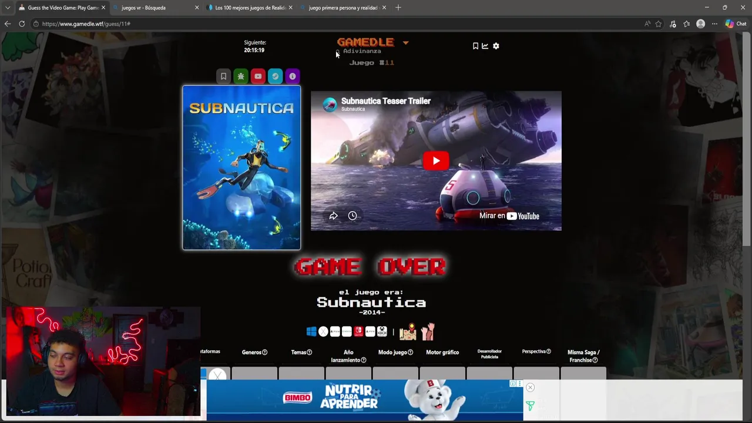Go back to previous page
Viewport: 752px width, 423px height.
[x=8, y=23]
